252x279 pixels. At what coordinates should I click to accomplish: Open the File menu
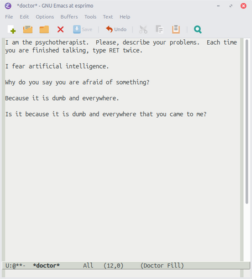9,17
